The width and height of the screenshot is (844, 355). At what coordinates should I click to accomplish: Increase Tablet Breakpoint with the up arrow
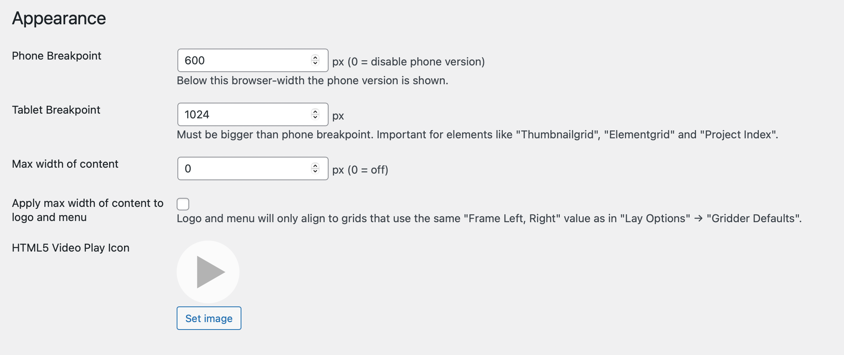click(315, 112)
